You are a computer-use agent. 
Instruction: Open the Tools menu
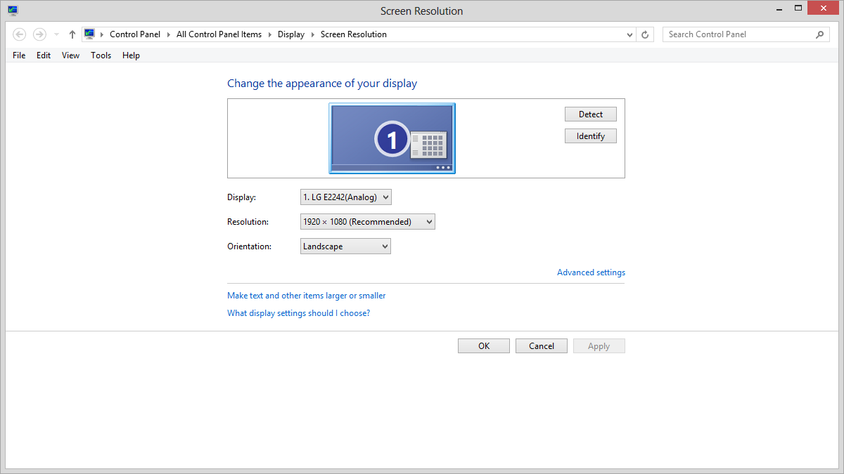click(x=101, y=55)
